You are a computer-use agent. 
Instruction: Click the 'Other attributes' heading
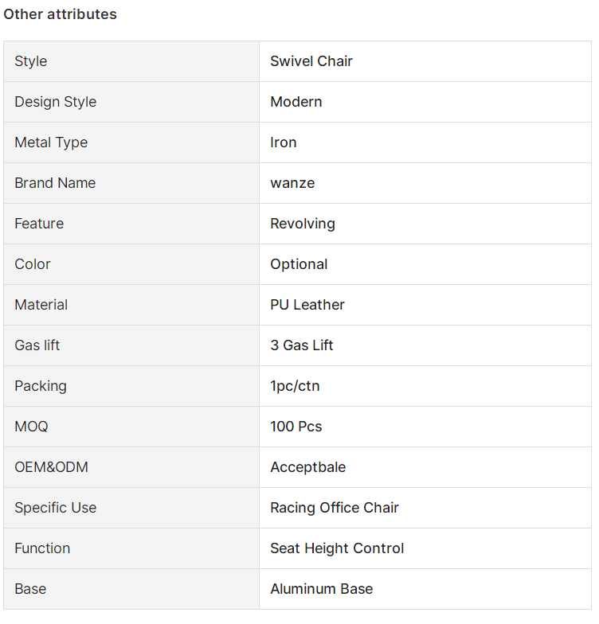[61, 14]
